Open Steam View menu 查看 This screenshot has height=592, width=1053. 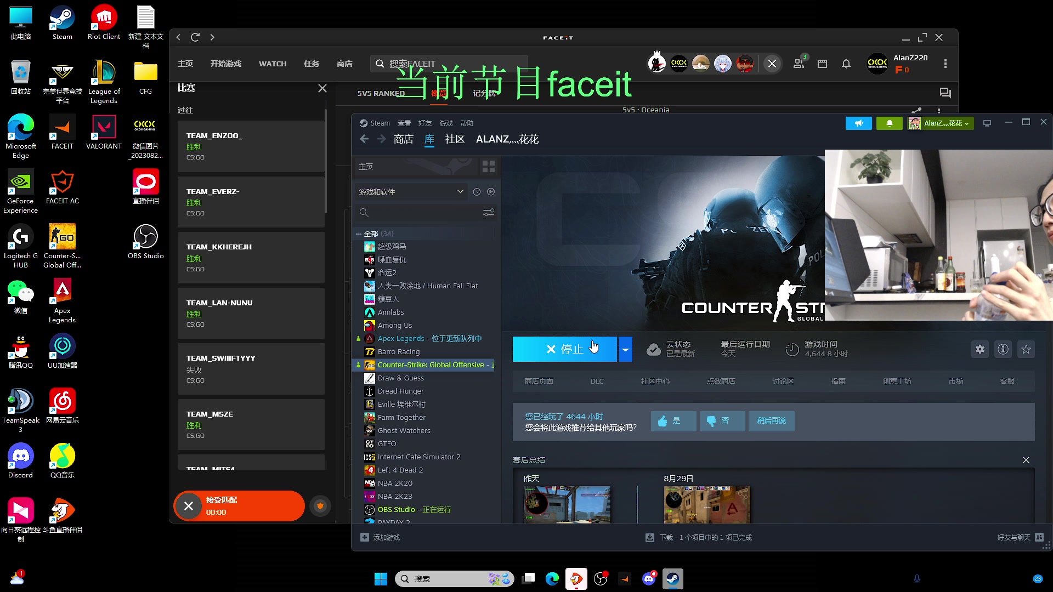404,123
